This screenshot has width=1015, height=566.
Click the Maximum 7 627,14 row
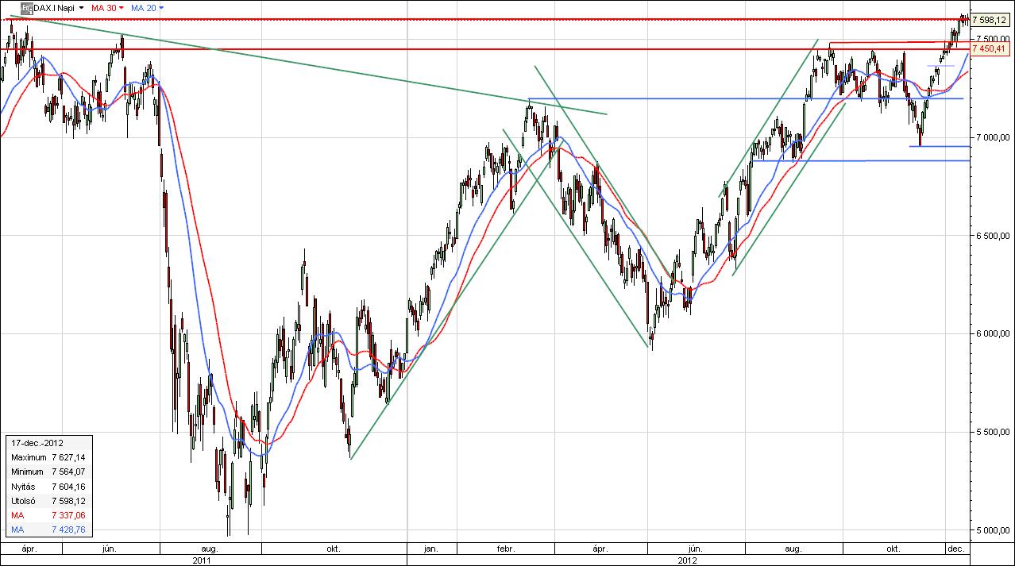tap(48, 458)
